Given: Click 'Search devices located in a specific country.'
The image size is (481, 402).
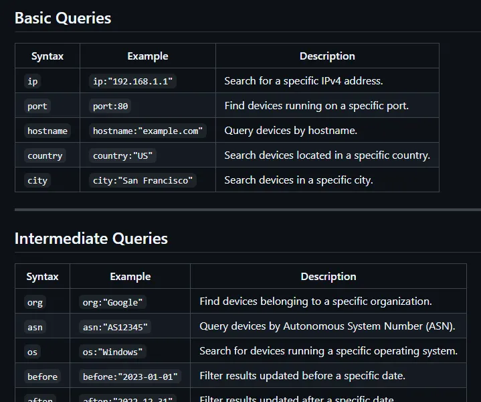Looking at the screenshot, I should tap(327, 155).
